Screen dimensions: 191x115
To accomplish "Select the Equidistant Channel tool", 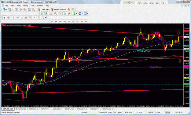I will click(x=26, y=18).
